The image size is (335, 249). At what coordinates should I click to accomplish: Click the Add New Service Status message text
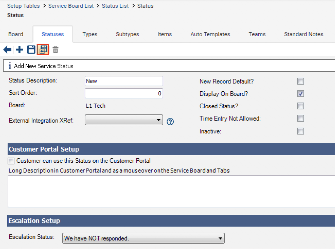(x=44, y=66)
